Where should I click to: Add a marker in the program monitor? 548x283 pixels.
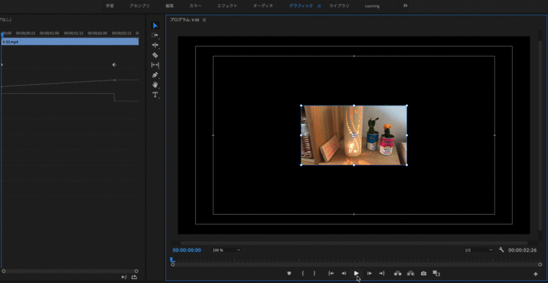(x=289, y=273)
